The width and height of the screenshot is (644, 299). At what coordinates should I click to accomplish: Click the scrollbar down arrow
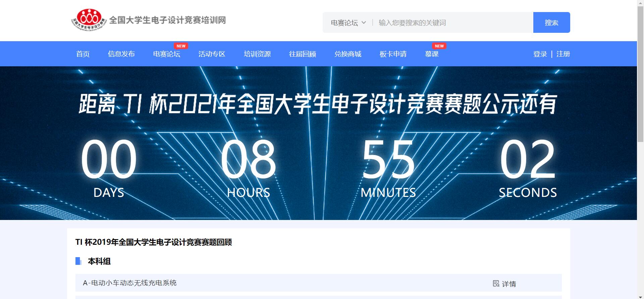tap(641, 296)
